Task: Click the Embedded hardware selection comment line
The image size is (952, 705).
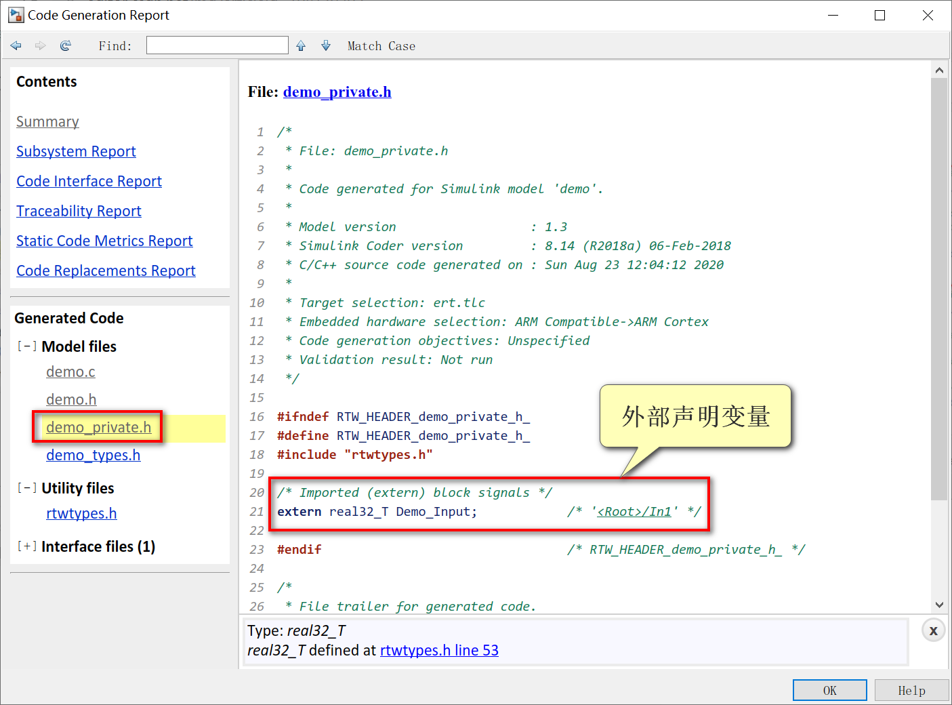Action: [x=497, y=321]
